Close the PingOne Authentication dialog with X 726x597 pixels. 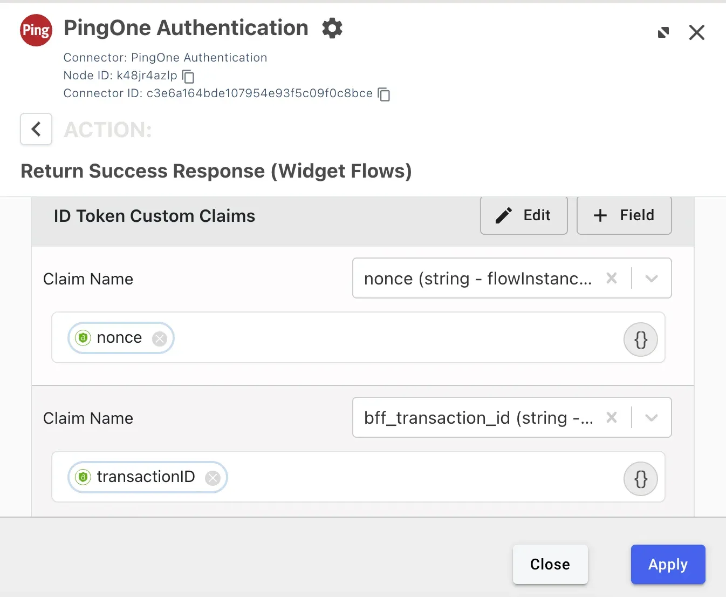[x=697, y=33]
